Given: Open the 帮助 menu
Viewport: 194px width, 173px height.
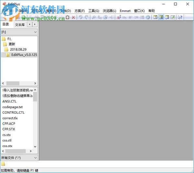Looking at the screenshot, I should point(152,11).
